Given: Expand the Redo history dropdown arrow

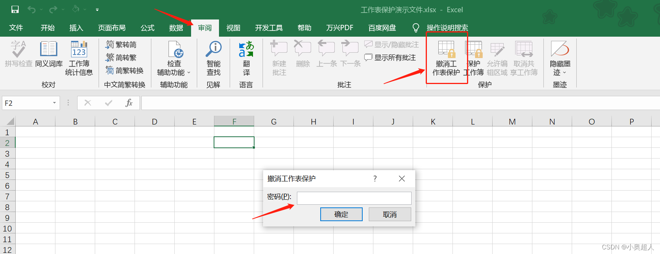Looking at the screenshot, I should [63, 10].
